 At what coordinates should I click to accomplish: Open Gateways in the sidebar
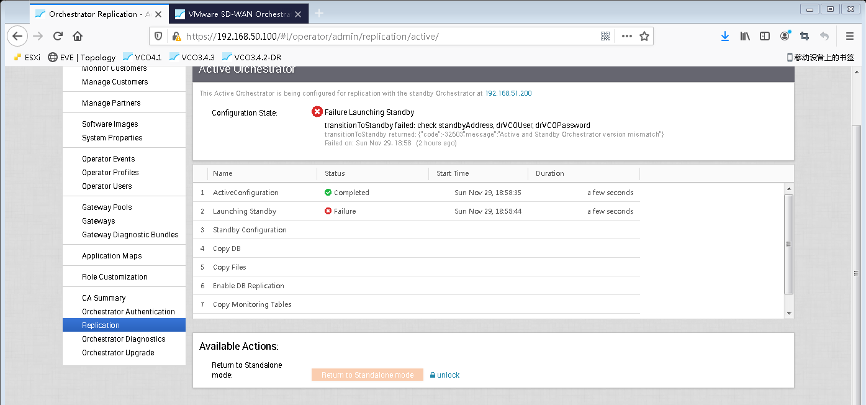click(99, 221)
